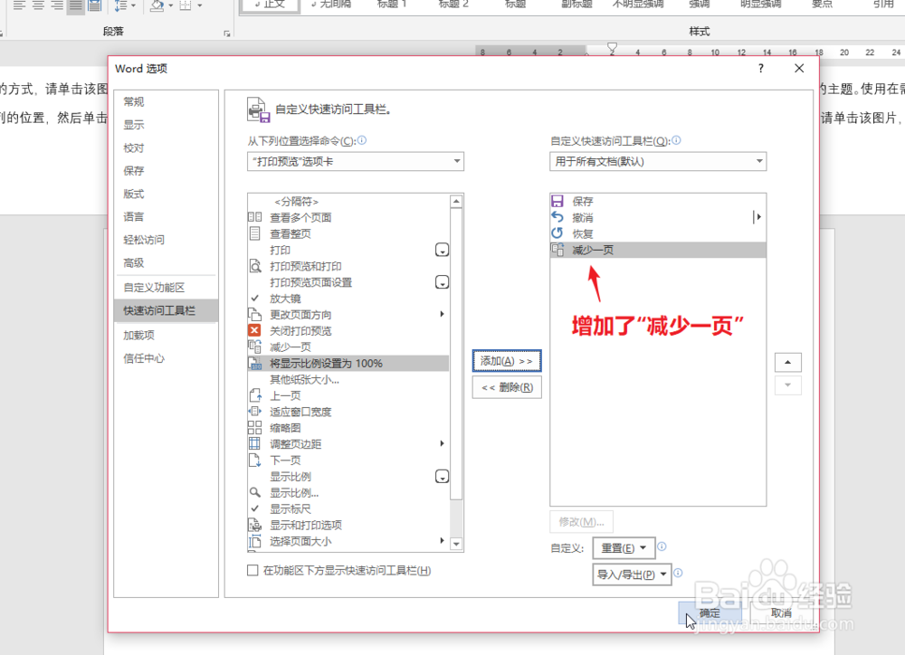Select the 查看多个页面 command icon

point(254,217)
